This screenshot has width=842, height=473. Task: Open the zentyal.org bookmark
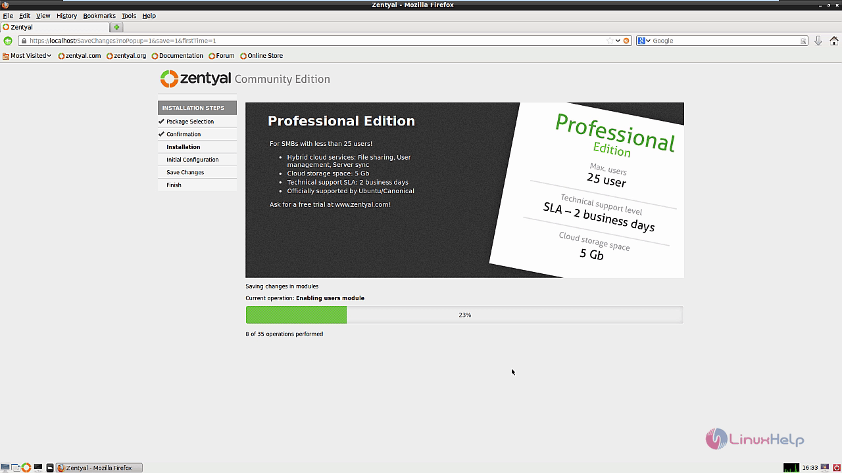(126, 56)
